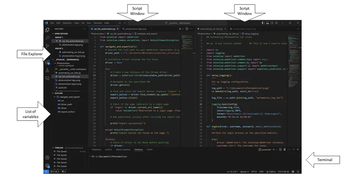This screenshot has width=345, height=194.
Task: Collapse the Timeline section
Action: pyautogui.click(x=53, y=148)
